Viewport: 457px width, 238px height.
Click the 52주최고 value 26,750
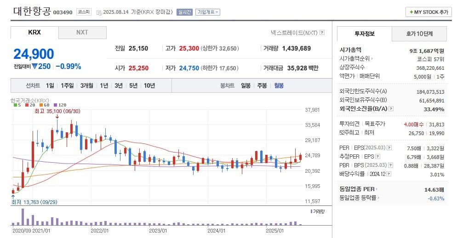click(x=416, y=133)
